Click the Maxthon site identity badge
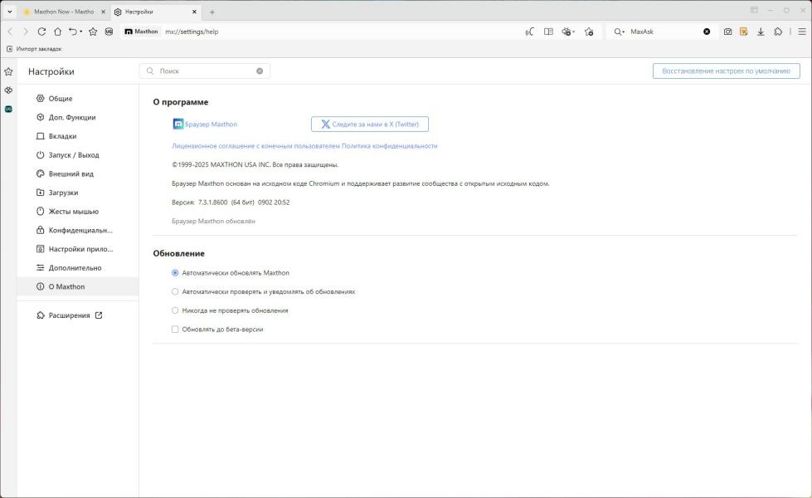812x498 pixels. pos(141,32)
